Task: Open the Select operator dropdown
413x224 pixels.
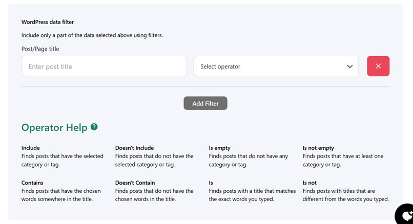Action: click(276, 66)
